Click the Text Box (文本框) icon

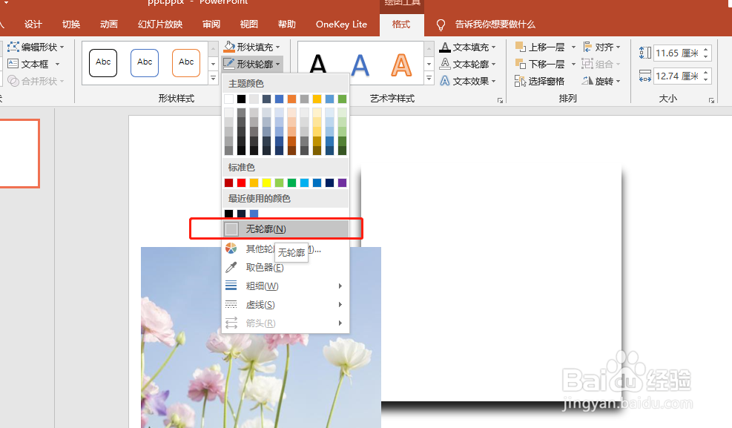click(x=13, y=64)
